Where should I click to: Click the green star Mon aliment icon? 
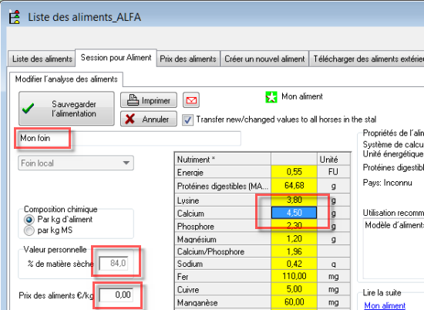[x=271, y=97]
